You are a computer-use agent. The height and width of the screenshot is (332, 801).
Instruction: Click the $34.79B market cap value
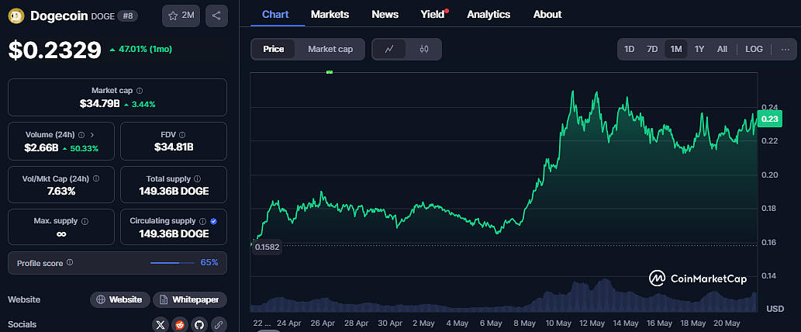tap(99, 104)
